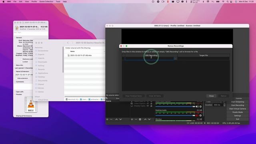Remove the selected scene with the Scenes minus icon
This screenshot has height=144, width=256.
pos(111,120)
